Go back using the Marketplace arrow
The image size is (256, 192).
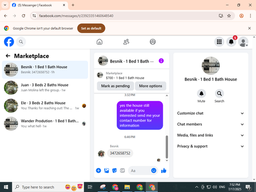pos(8,56)
